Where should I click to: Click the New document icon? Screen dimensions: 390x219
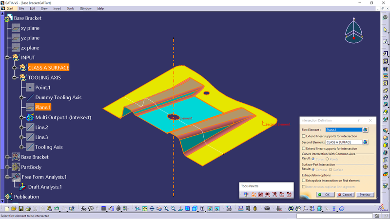[x=7, y=209]
